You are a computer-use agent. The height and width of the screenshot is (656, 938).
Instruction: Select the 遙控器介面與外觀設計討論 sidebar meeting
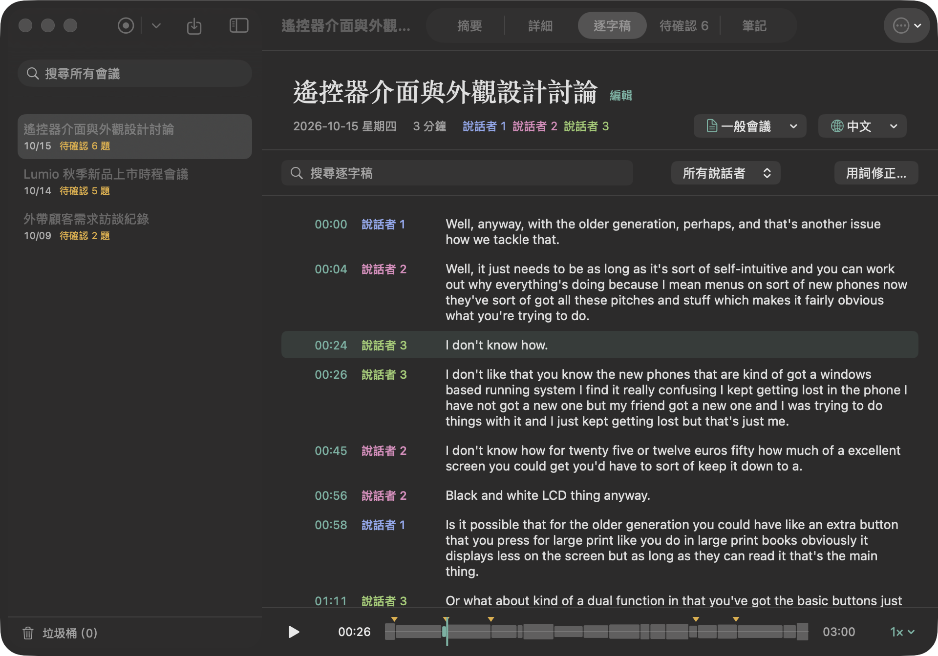135,137
